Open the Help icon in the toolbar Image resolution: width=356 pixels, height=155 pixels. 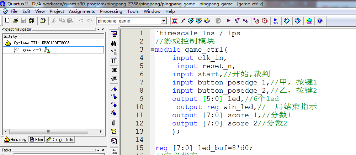[319, 21]
